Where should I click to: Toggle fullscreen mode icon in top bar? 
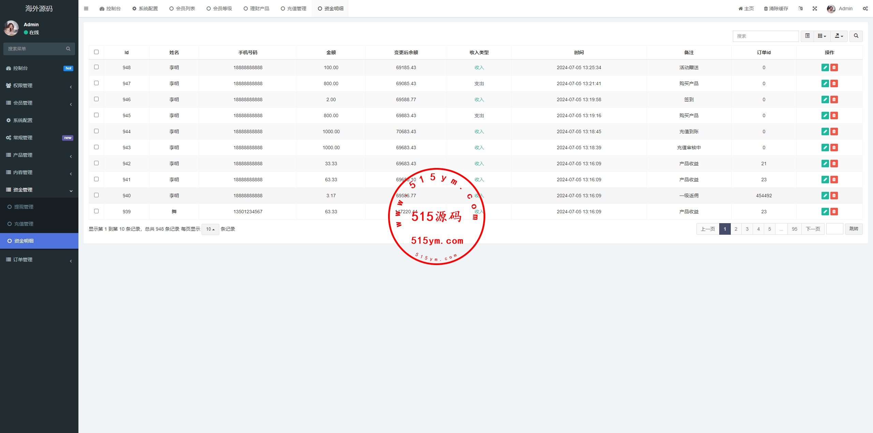point(815,9)
